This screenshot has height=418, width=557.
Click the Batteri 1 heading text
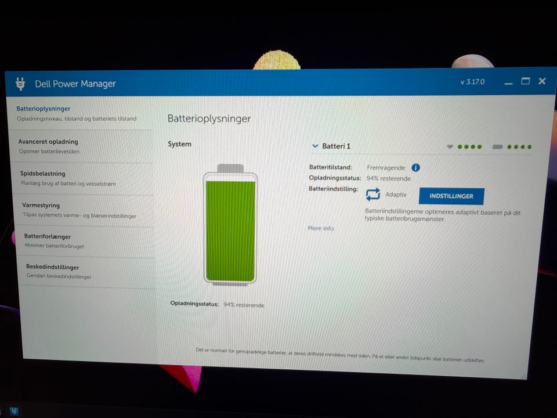[336, 146]
